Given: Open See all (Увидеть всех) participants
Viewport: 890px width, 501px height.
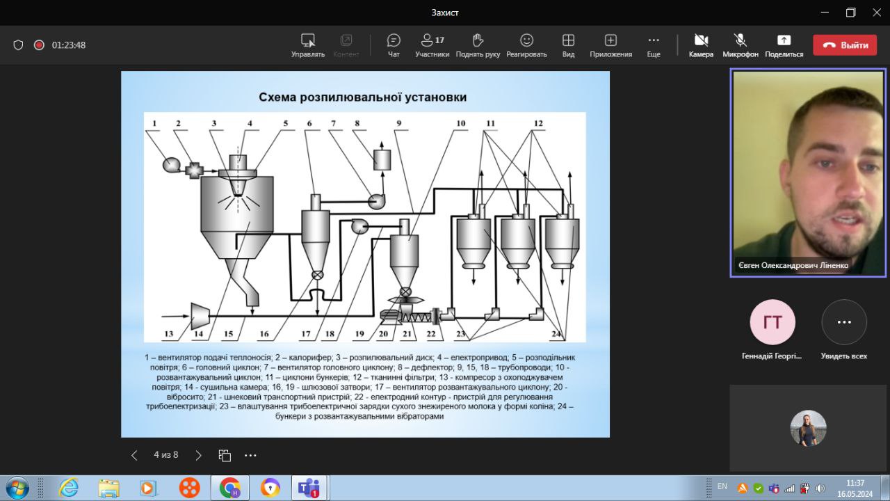Looking at the screenshot, I should click(844, 323).
